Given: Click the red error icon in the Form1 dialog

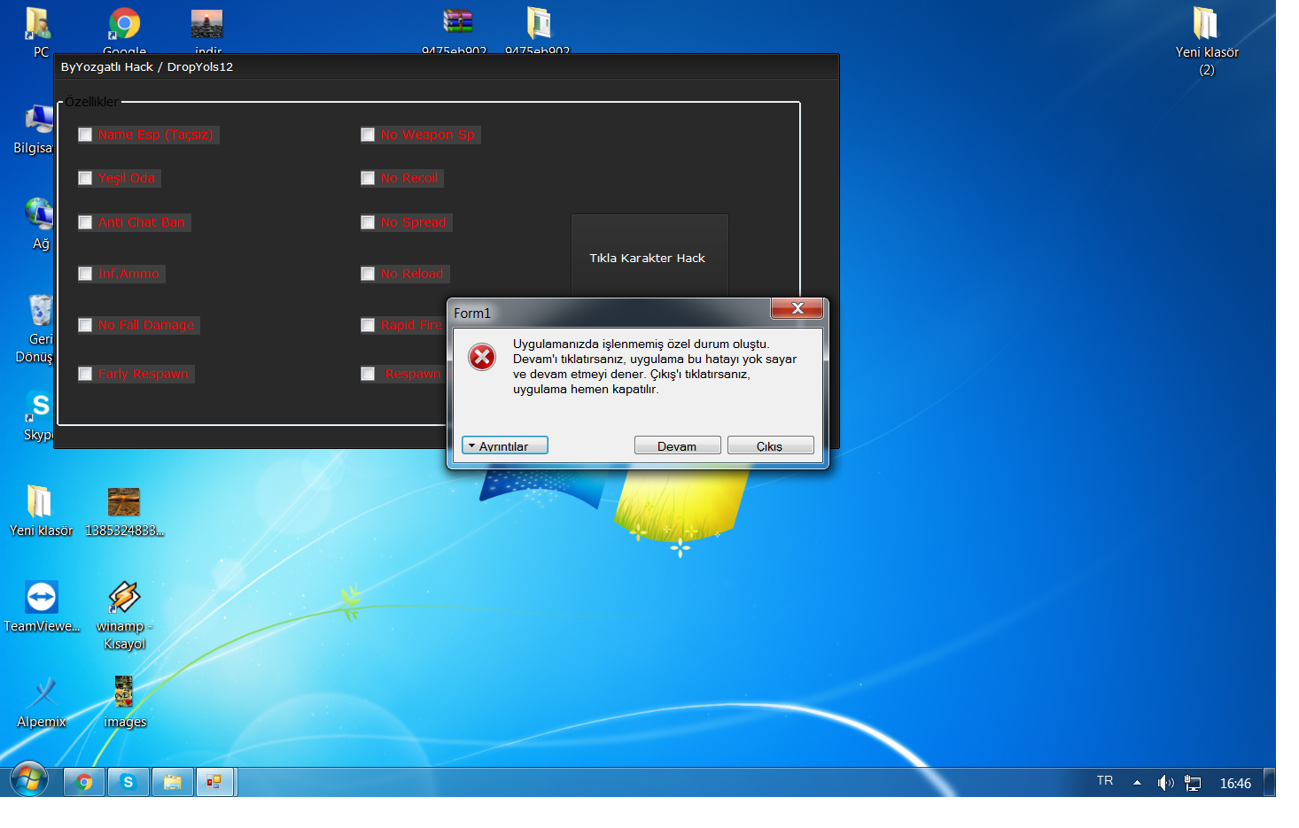Looking at the screenshot, I should click(482, 357).
